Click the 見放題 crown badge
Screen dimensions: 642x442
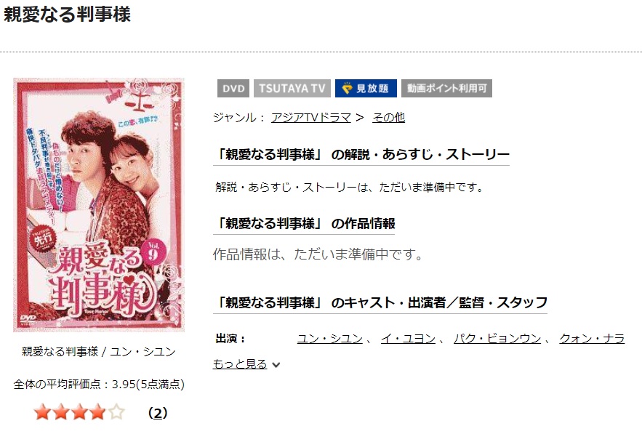click(x=366, y=89)
